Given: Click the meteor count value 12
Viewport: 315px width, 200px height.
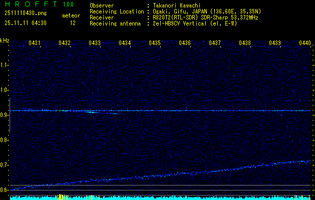Looking at the screenshot, I should (x=73, y=23).
